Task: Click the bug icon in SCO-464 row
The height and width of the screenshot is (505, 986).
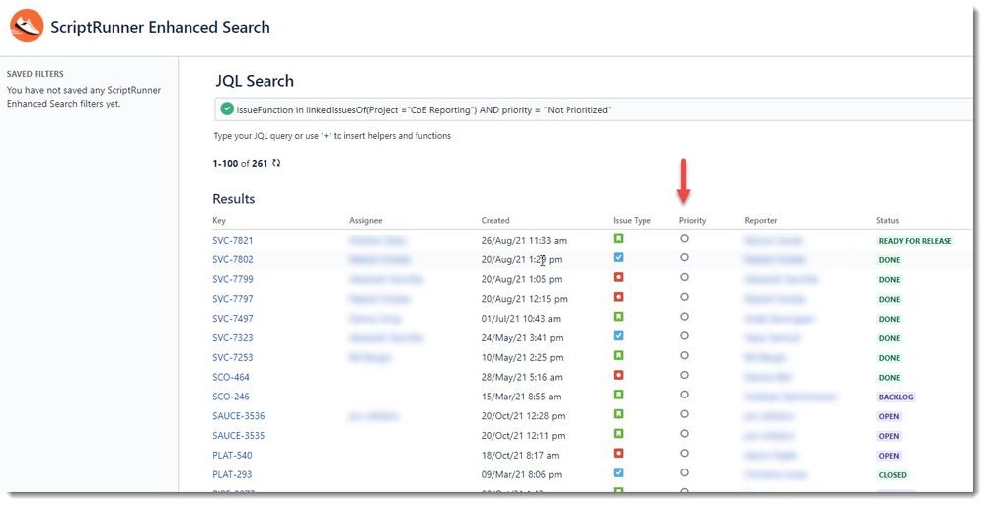Action: [x=618, y=375]
